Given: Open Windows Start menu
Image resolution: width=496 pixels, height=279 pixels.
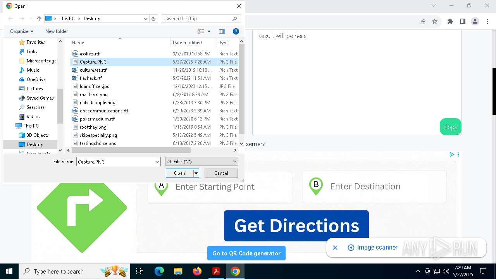Looking at the screenshot, I should click(x=9, y=271).
